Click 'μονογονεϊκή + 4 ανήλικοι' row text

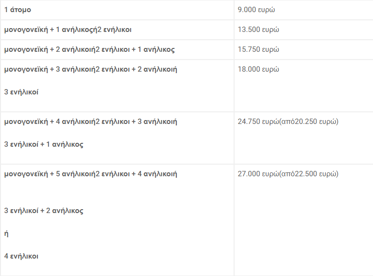click(x=48, y=122)
